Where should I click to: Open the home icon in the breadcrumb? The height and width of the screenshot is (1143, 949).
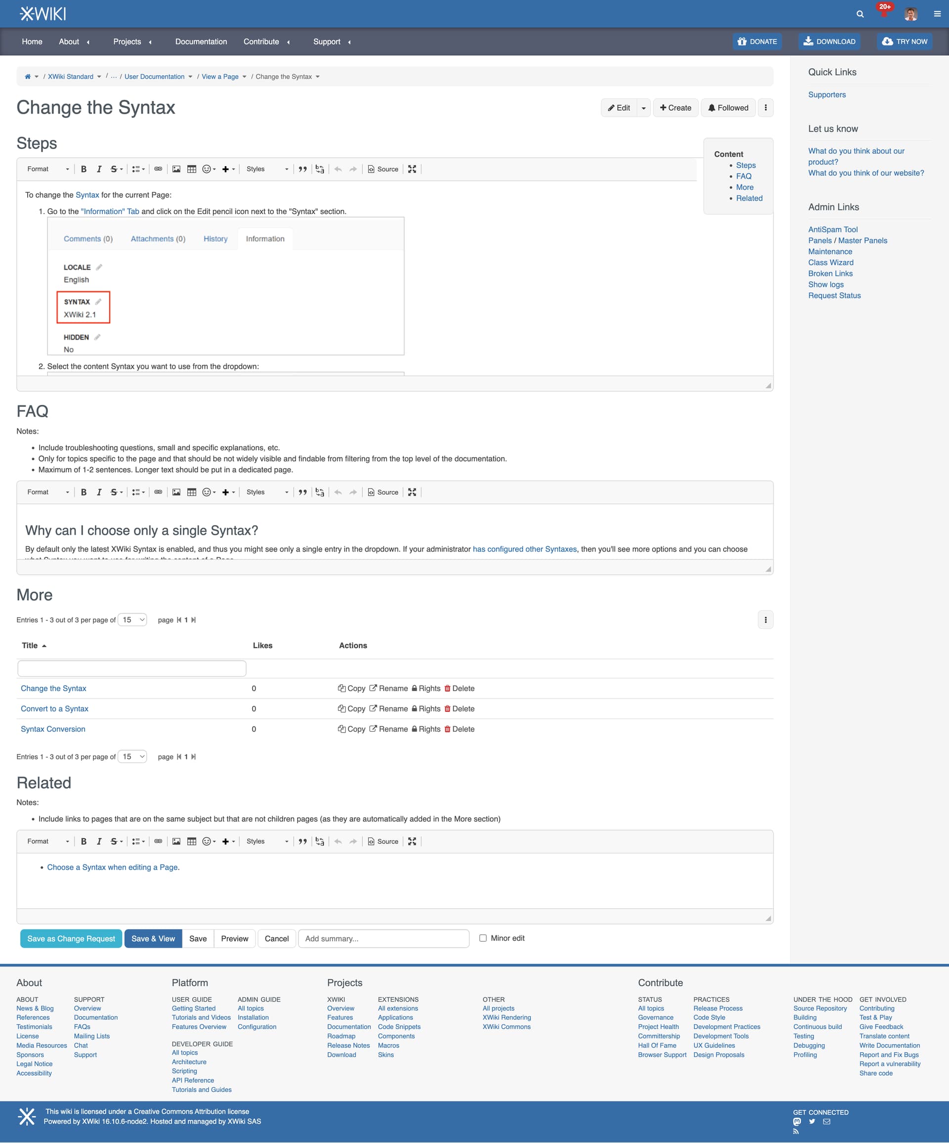(x=28, y=77)
